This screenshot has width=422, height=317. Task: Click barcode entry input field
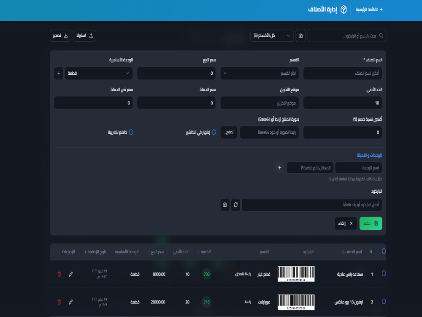coord(312,205)
